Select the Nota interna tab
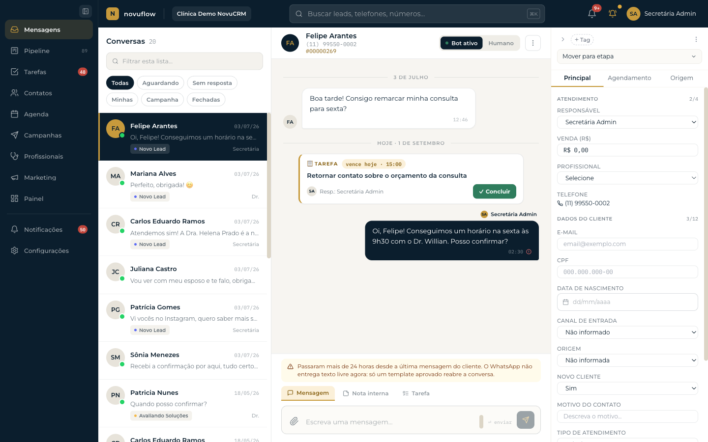The height and width of the screenshot is (442, 708). coord(365,393)
